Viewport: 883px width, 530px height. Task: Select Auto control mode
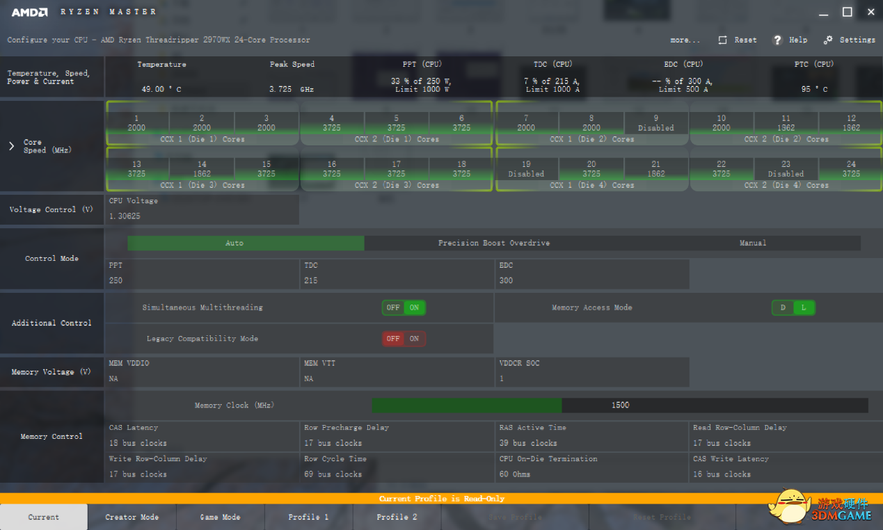coord(246,243)
